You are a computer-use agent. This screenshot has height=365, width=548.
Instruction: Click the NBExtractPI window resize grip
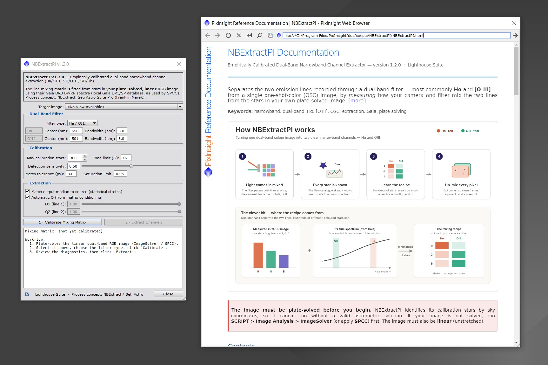point(184,299)
